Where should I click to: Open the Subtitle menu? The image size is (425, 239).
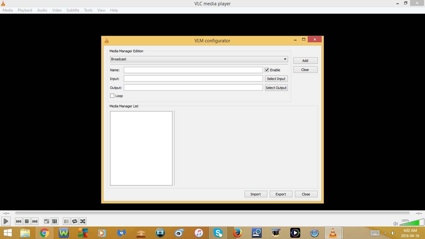[72, 10]
